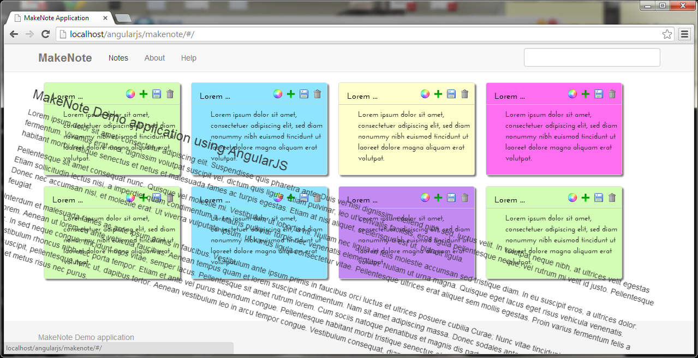
Task: Click the rotated "MakeNote Demo application using AngularJS" heading
Action: point(160,130)
